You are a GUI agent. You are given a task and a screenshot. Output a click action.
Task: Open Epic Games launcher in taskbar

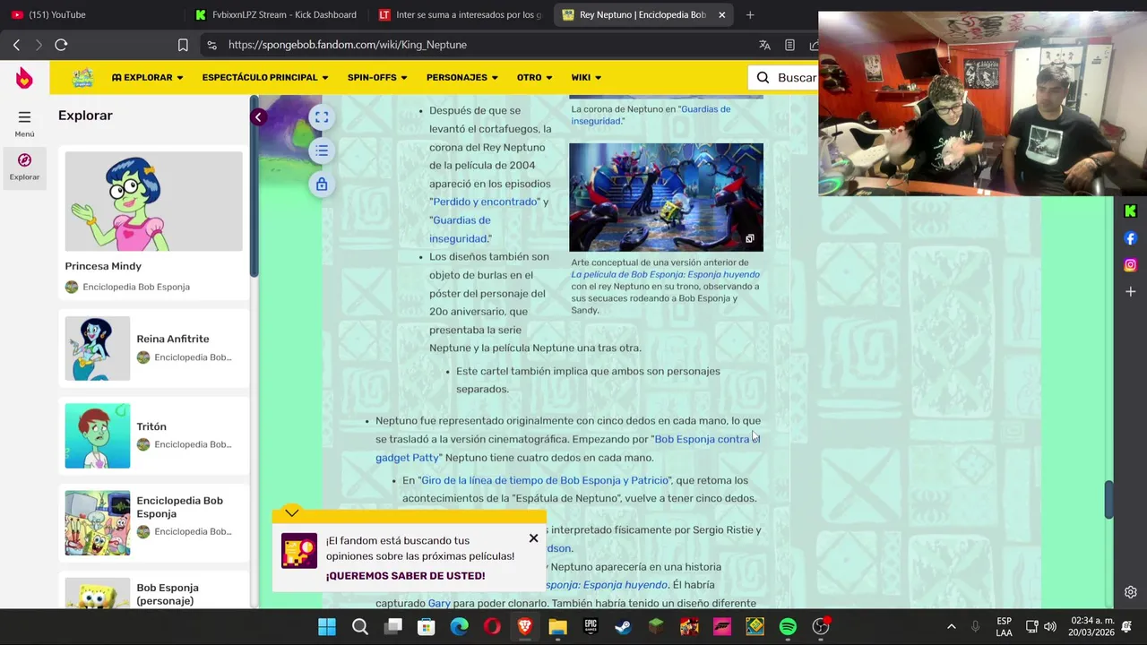[591, 627]
